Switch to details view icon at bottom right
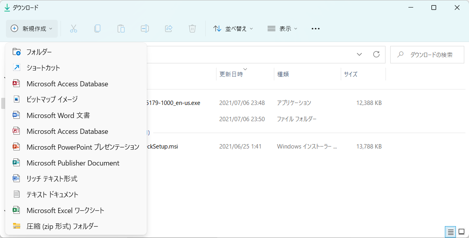Viewport: 469px width, 238px height. point(451,232)
